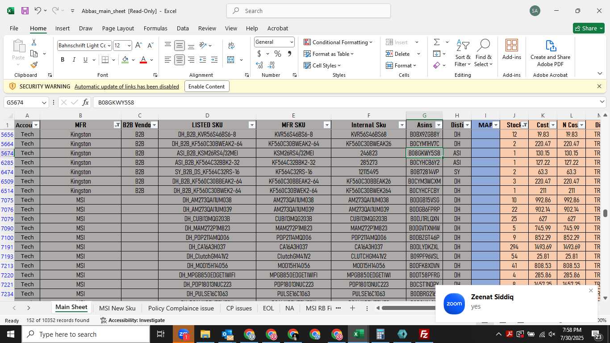Open the Sort & Filter menu
610x343 pixels.
[463, 53]
